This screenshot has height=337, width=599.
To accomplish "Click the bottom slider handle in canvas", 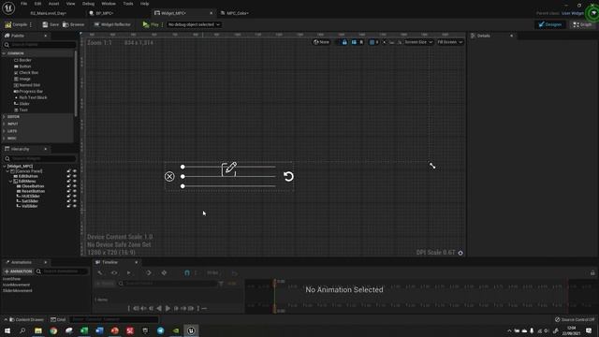I will pyautogui.click(x=183, y=186).
